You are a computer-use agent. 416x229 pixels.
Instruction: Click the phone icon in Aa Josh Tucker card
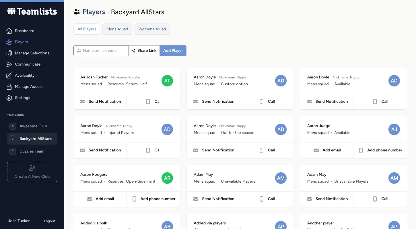pyautogui.click(x=148, y=101)
